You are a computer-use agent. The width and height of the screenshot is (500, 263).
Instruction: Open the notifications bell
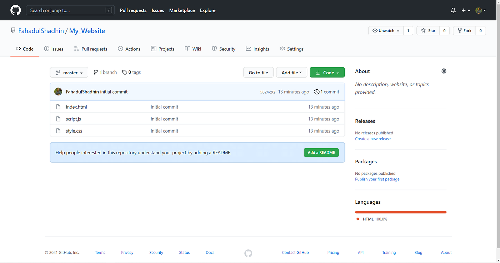pyautogui.click(x=453, y=10)
